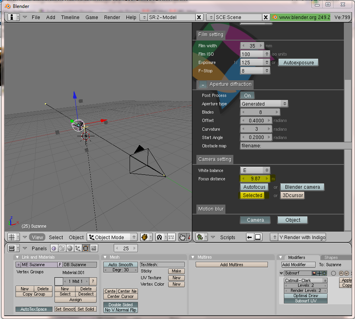The height and width of the screenshot is (319, 355).
Task: Toggle Object motion blur button
Action: 293,220
